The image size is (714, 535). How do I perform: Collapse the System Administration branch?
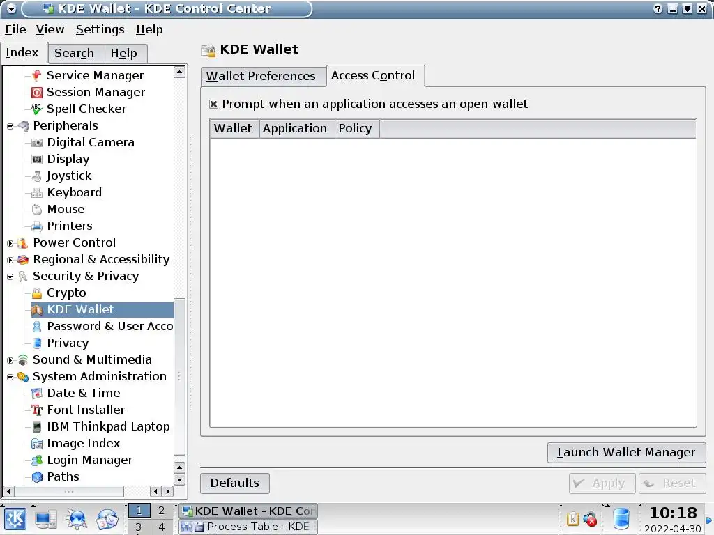[10, 377]
